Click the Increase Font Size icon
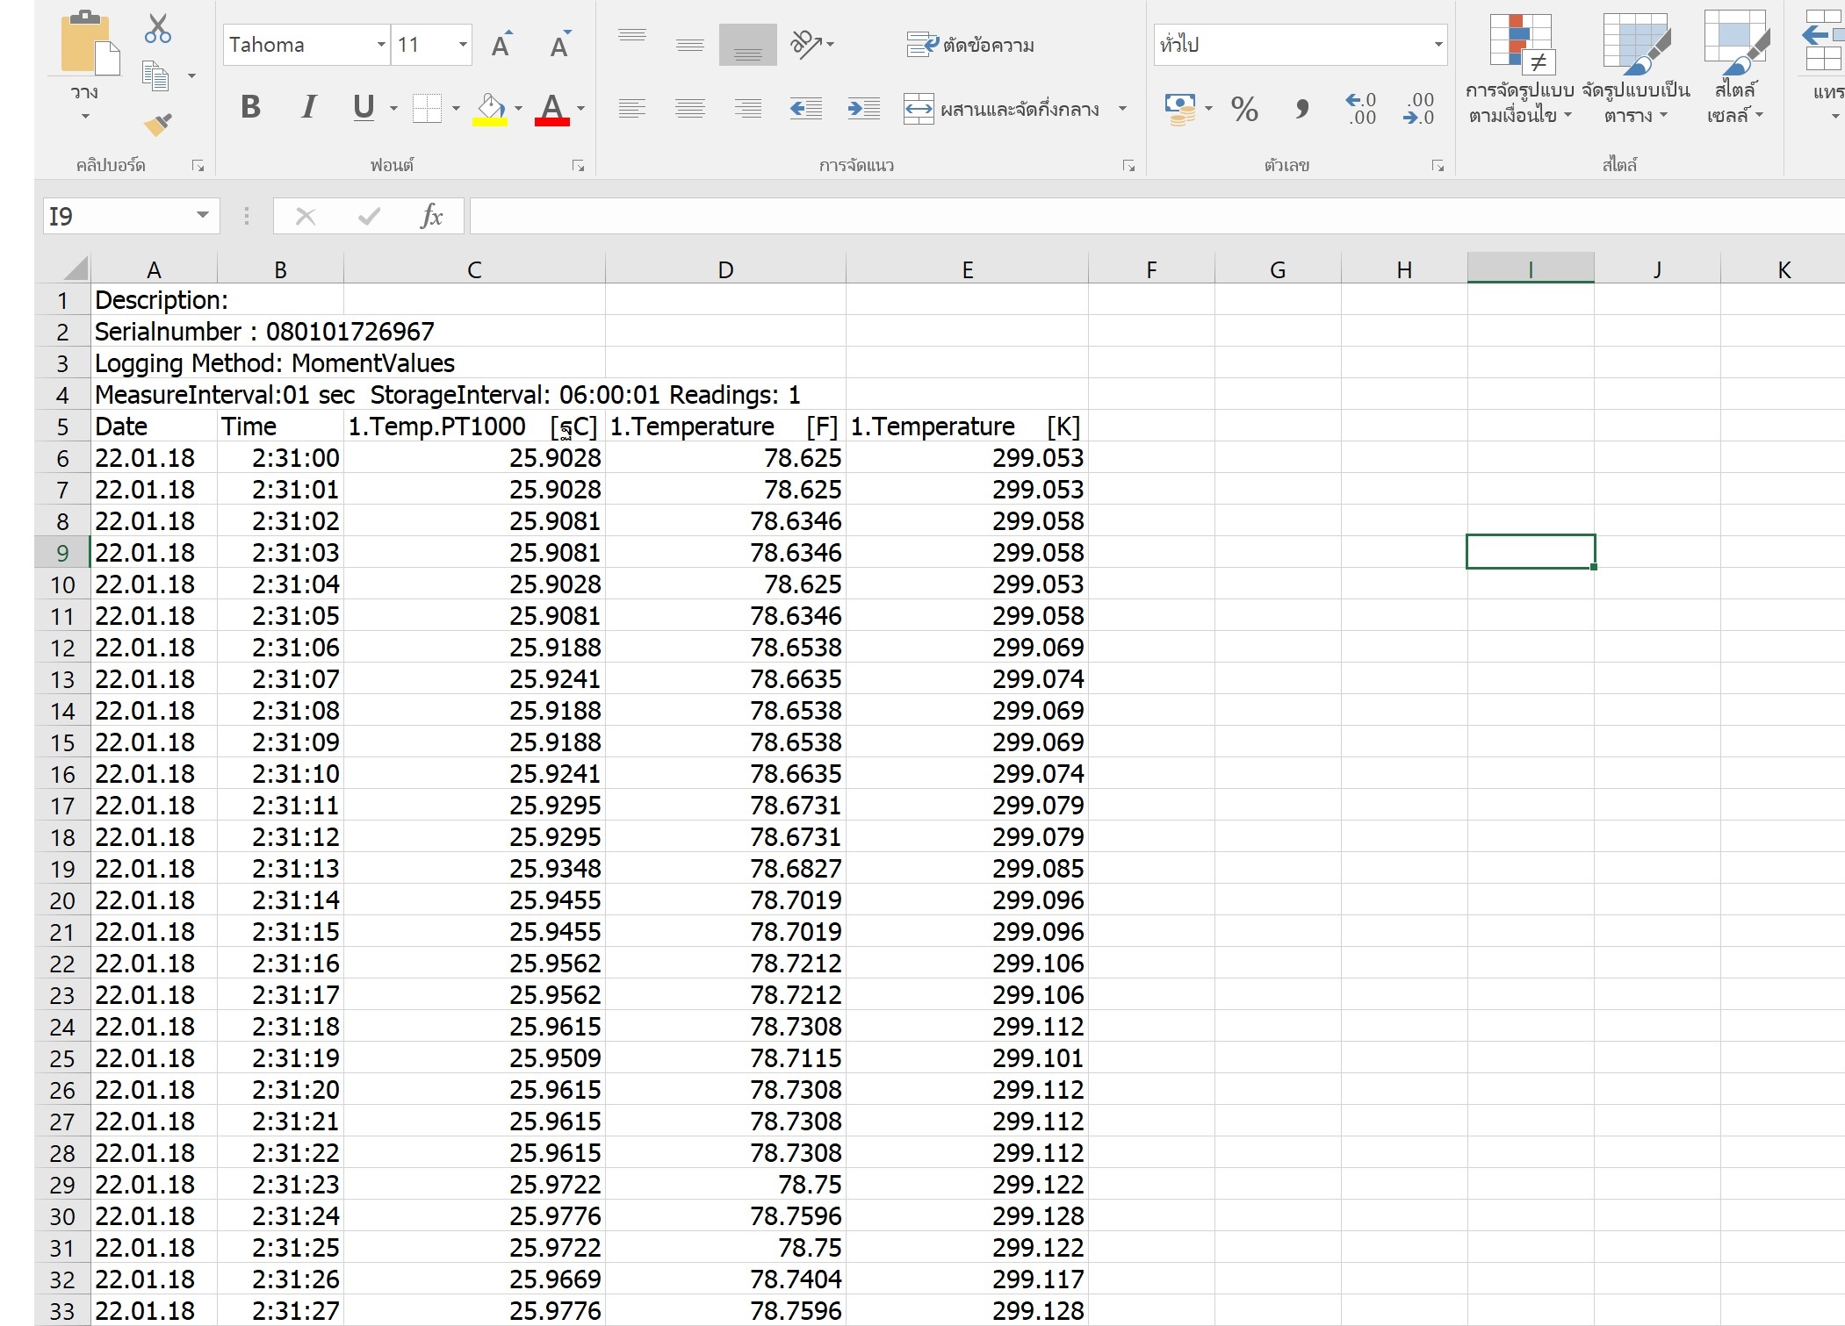 click(x=501, y=45)
